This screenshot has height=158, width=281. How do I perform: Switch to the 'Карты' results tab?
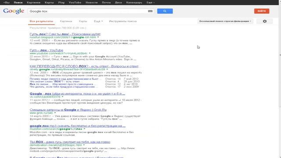pos(83,21)
